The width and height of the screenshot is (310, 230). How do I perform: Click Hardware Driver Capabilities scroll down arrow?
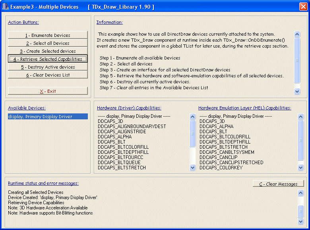click(193, 168)
